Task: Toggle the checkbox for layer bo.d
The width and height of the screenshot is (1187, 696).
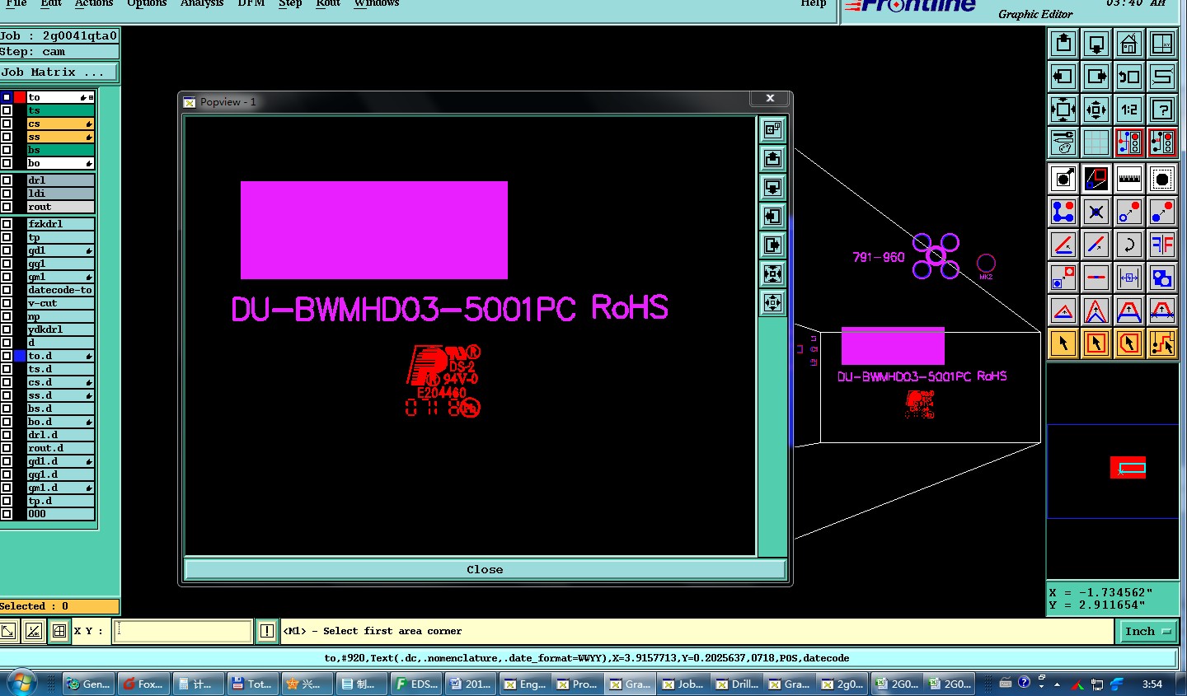Action: point(7,422)
